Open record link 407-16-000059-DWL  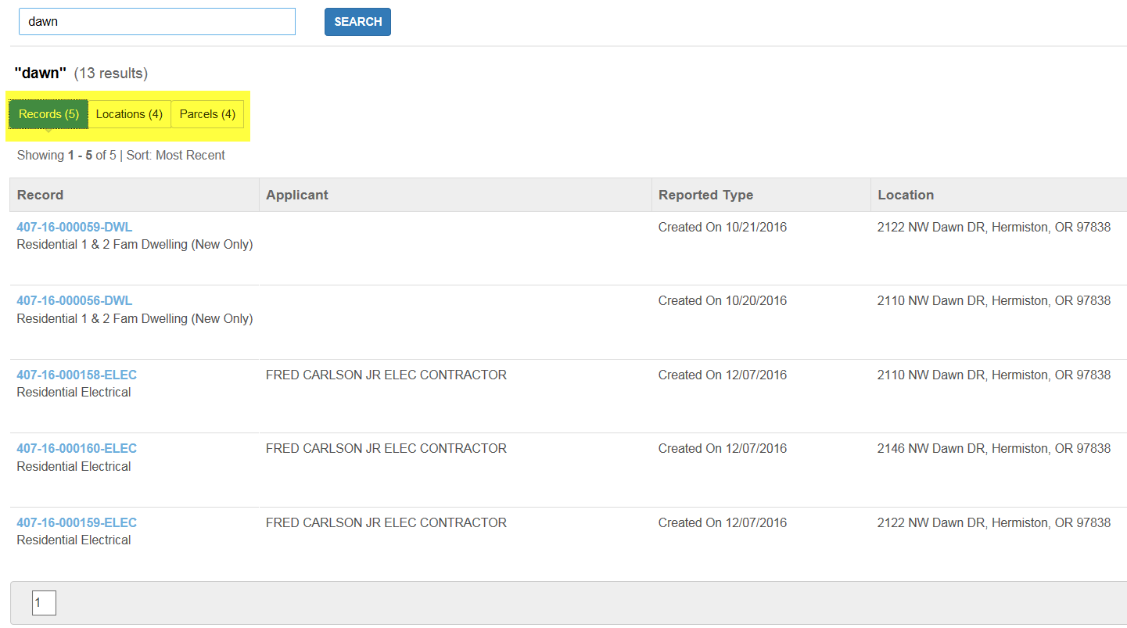tap(74, 227)
